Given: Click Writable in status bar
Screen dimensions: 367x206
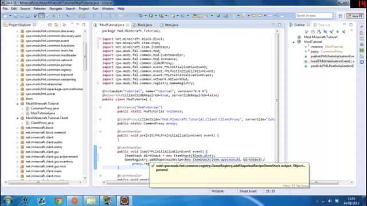Looking at the screenshot, I should 217,191.
